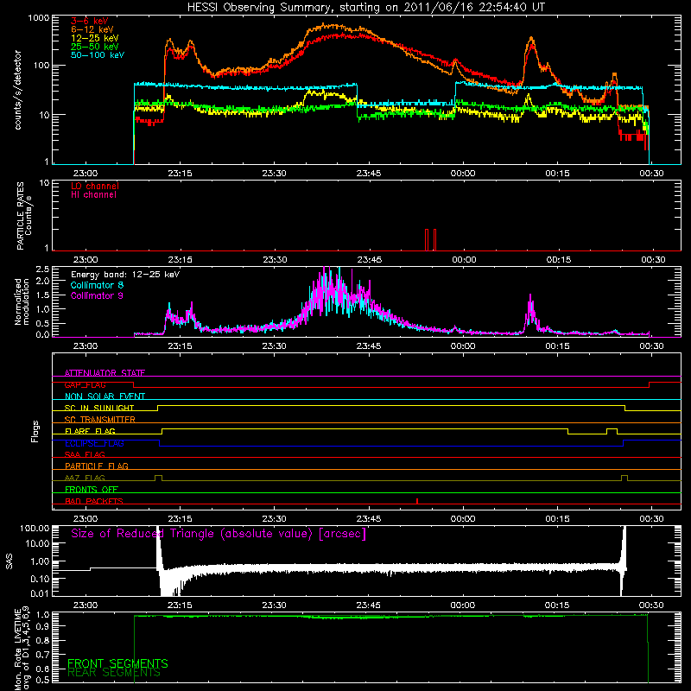This screenshot has height=691, width=691.
Task: Click the 2.5 tick on modulation axis
Action: tap(42, 269)
